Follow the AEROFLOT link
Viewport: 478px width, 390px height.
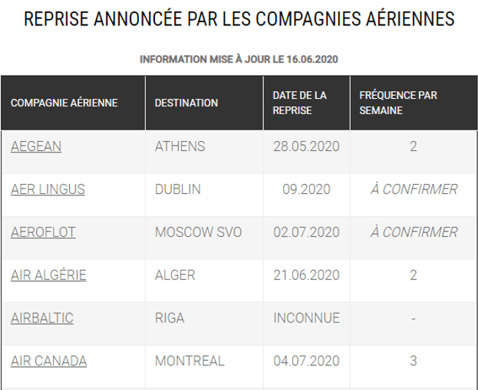click(43, 232)
